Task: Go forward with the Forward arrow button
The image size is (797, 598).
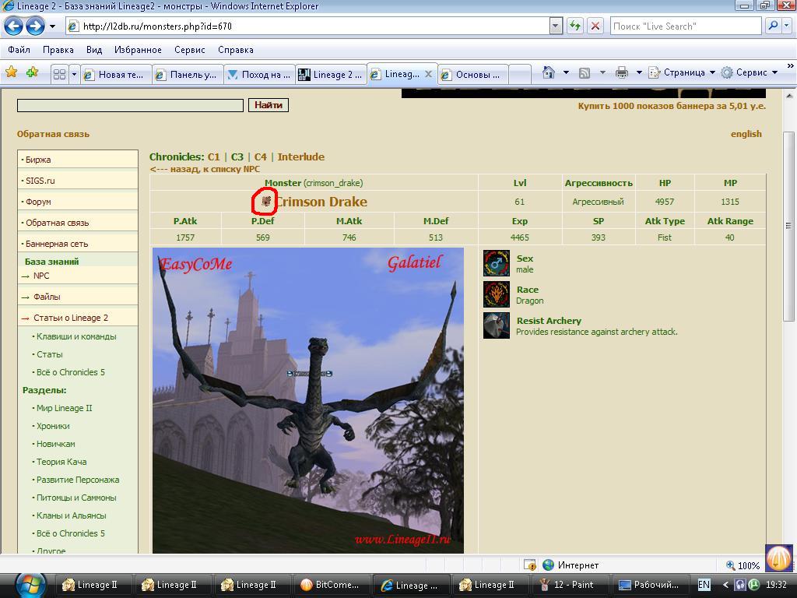Action: (35, 26)
